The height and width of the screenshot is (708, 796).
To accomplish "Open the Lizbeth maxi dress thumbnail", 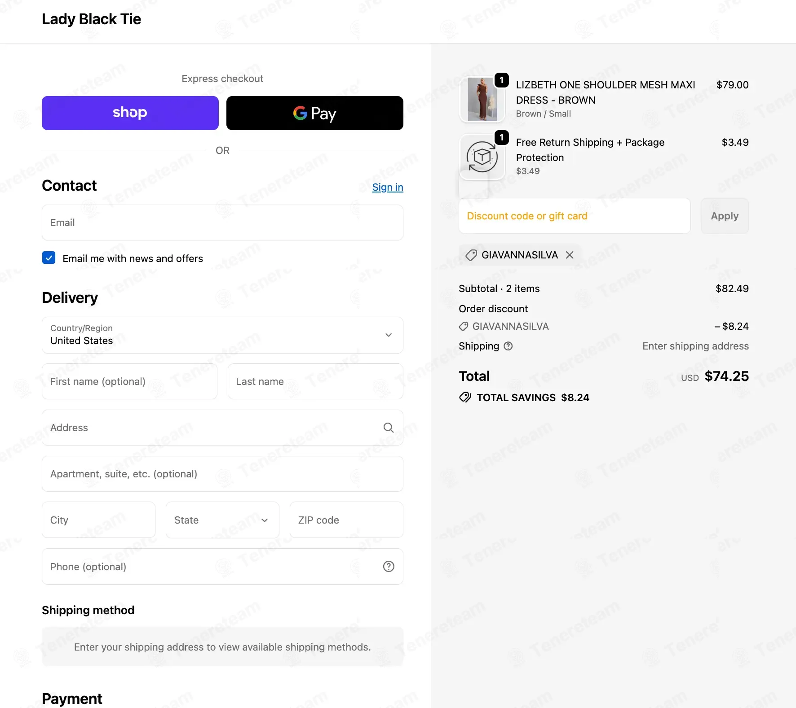I will (x=482, y=100).
